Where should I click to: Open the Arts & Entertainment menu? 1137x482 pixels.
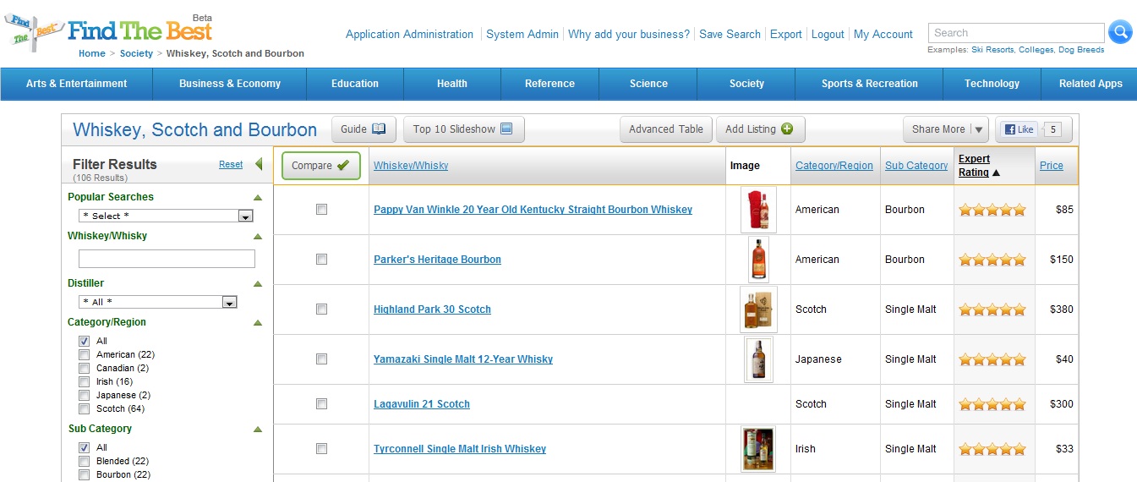pos(76,84)
